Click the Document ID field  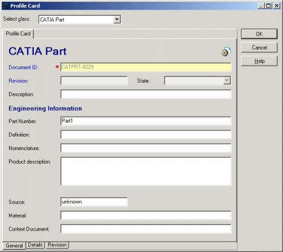coord(146,67)
